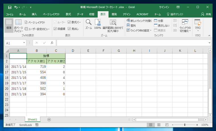This screenshot has height=131, width=216.
Task: Switch to Page Break Preview in status bar
Action: pos(167,125)
